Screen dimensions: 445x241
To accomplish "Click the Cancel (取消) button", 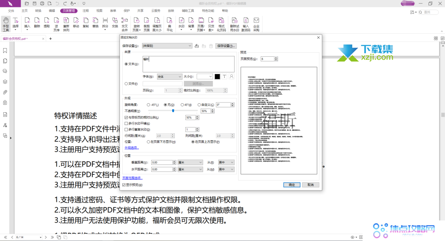I will 311,185.
